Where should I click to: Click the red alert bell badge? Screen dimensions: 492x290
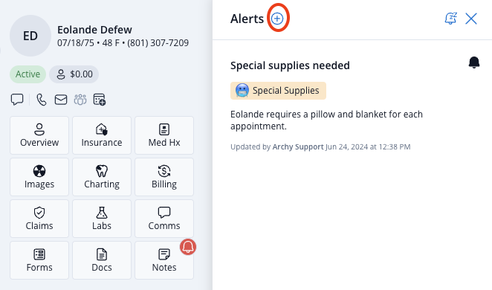click(x=188, y=247)
